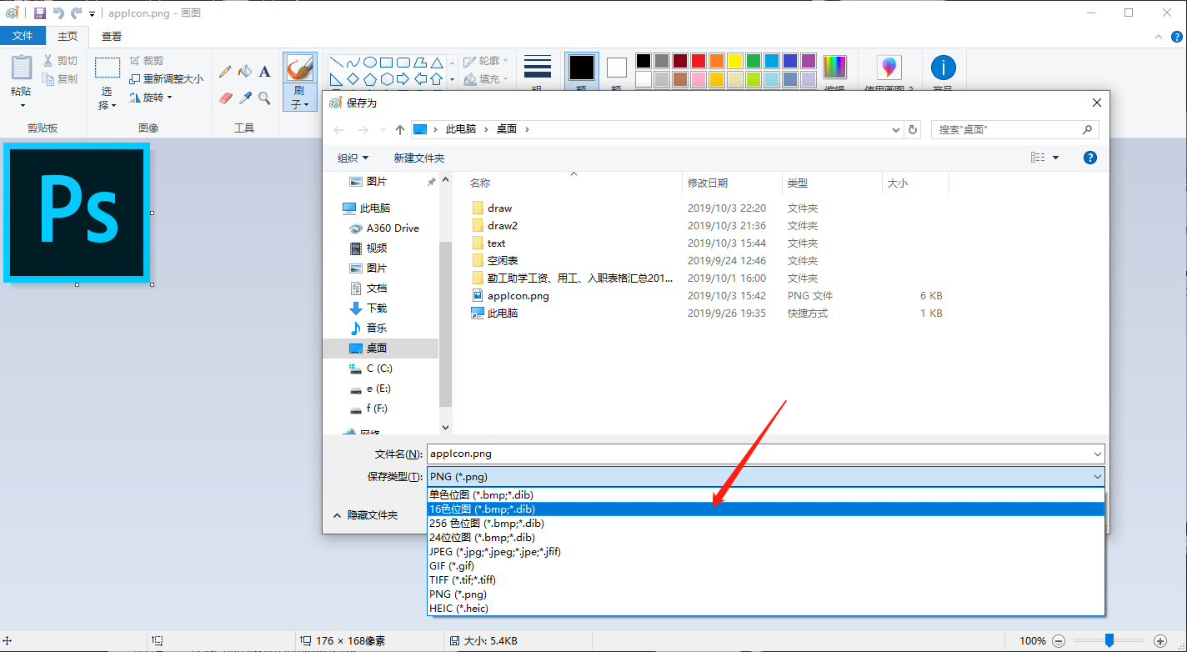Select the Fill with color bucket tool
This screenshot has height=652, width=1187.
point(246,73)
